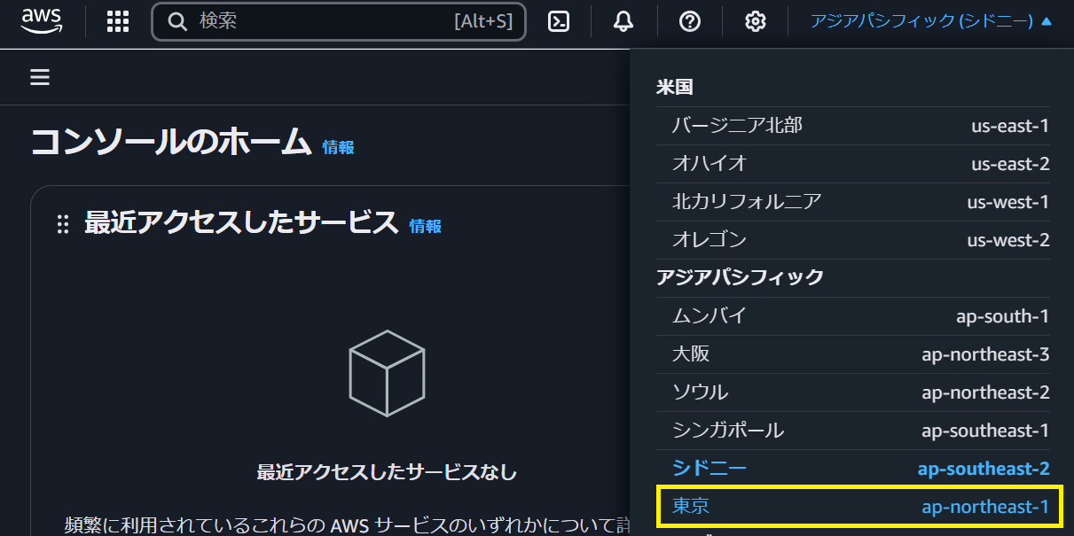The image size is (1074, 536).
Task: Click the 米国 group heading
Action: pos(675,87)
